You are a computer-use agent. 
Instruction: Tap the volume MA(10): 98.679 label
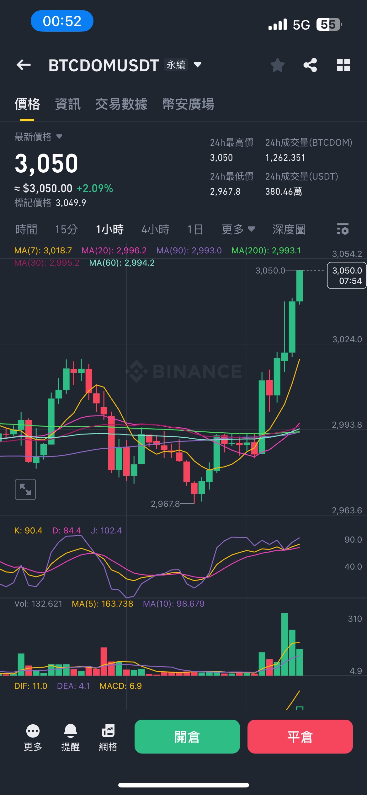click(x=174, y=604)
